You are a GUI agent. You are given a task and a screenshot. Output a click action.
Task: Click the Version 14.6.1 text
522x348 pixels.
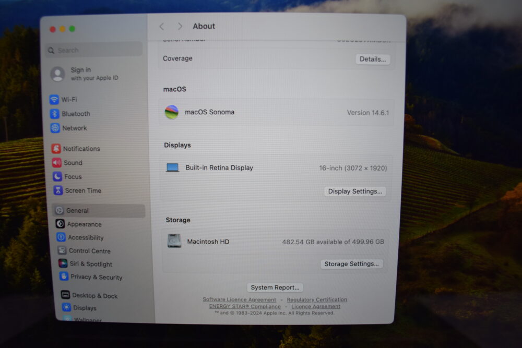tap(368, 113)
